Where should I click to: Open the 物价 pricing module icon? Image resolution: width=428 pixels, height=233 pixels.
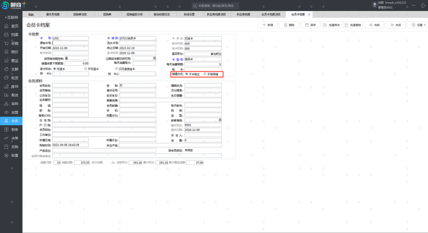tap(6, 52)
